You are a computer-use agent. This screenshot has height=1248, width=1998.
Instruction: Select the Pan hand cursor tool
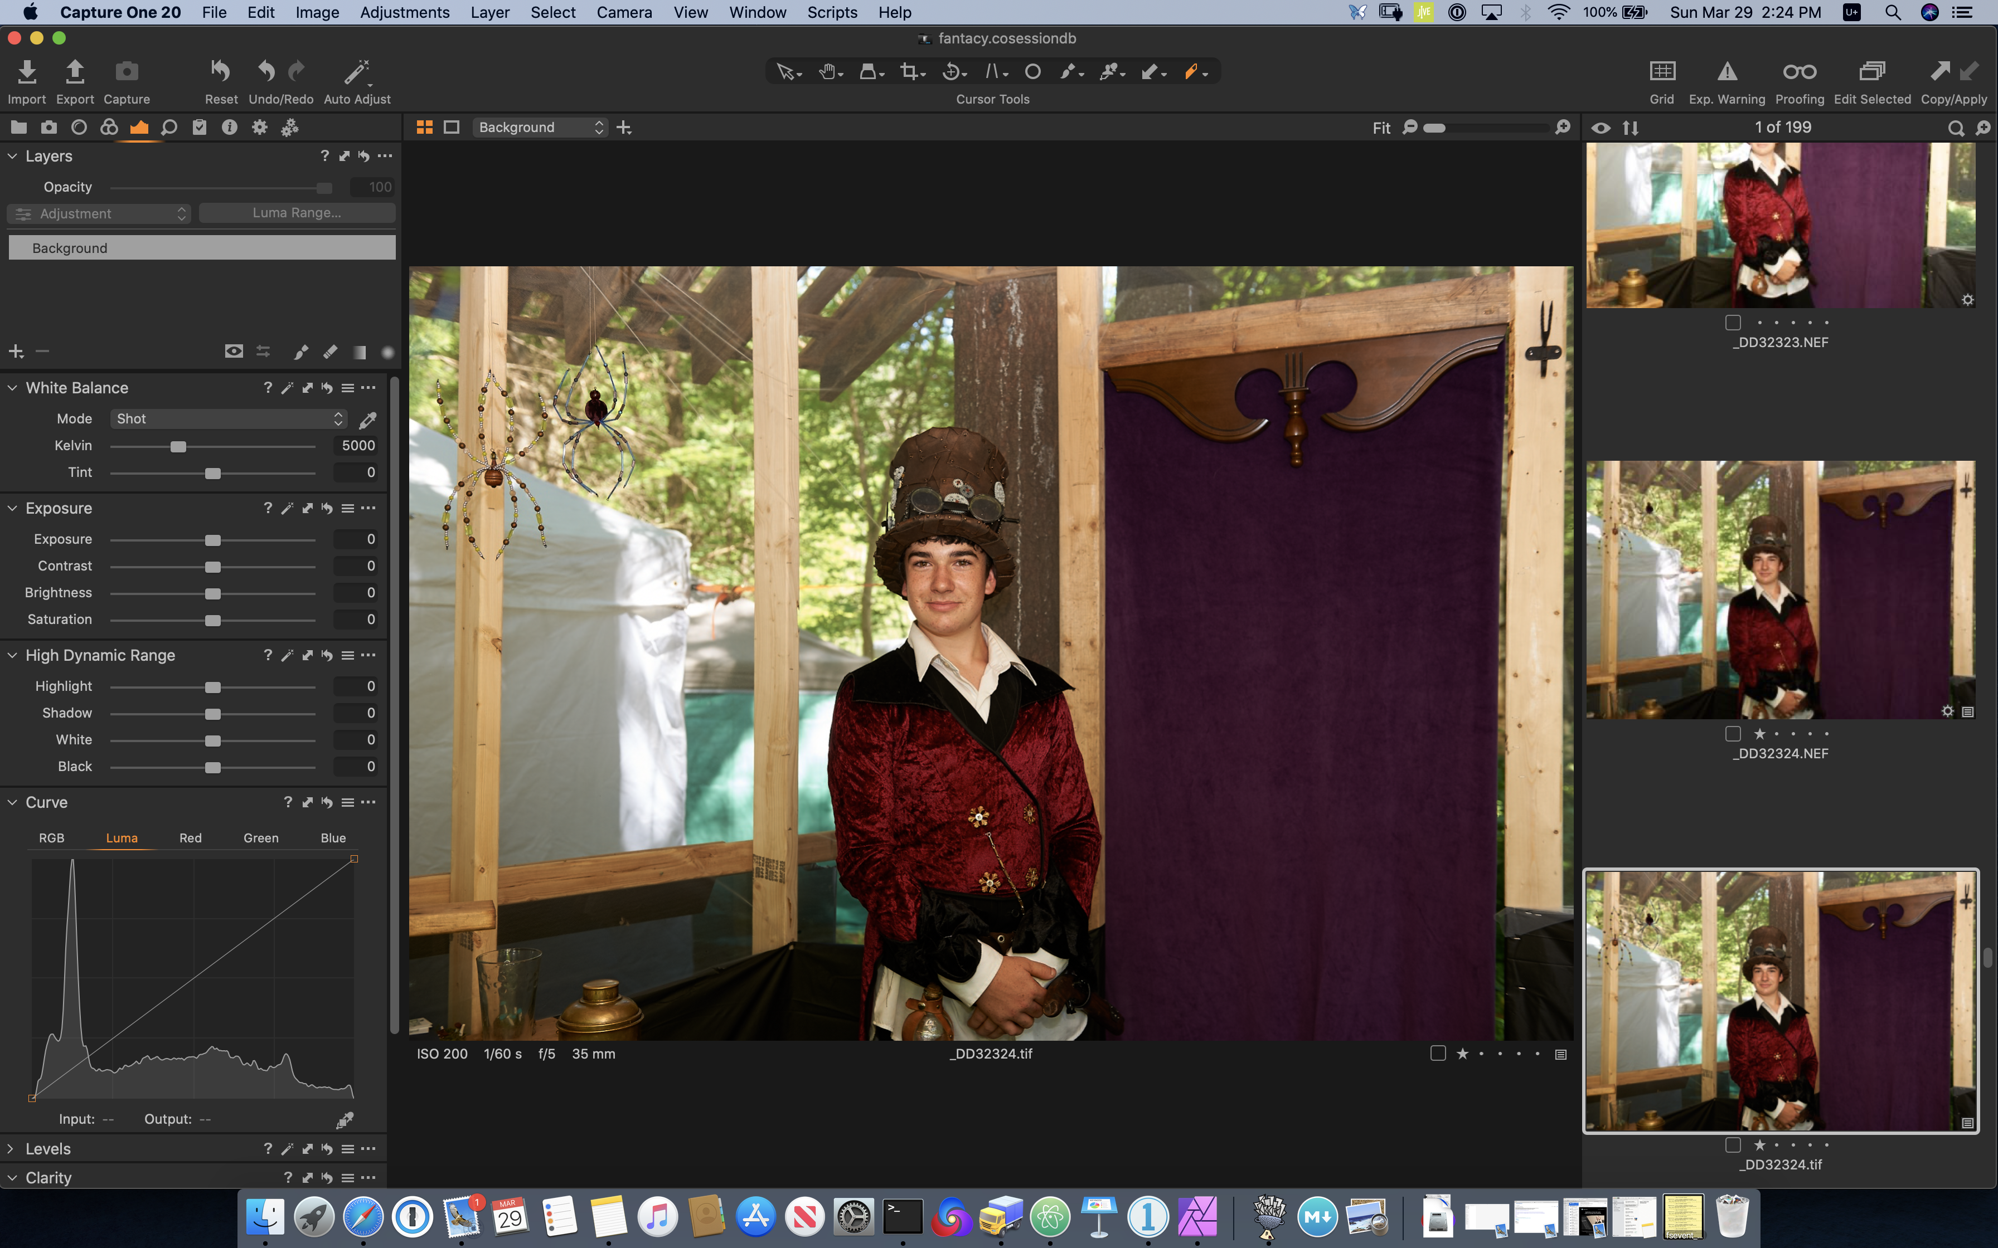click(x=827, y=72)
